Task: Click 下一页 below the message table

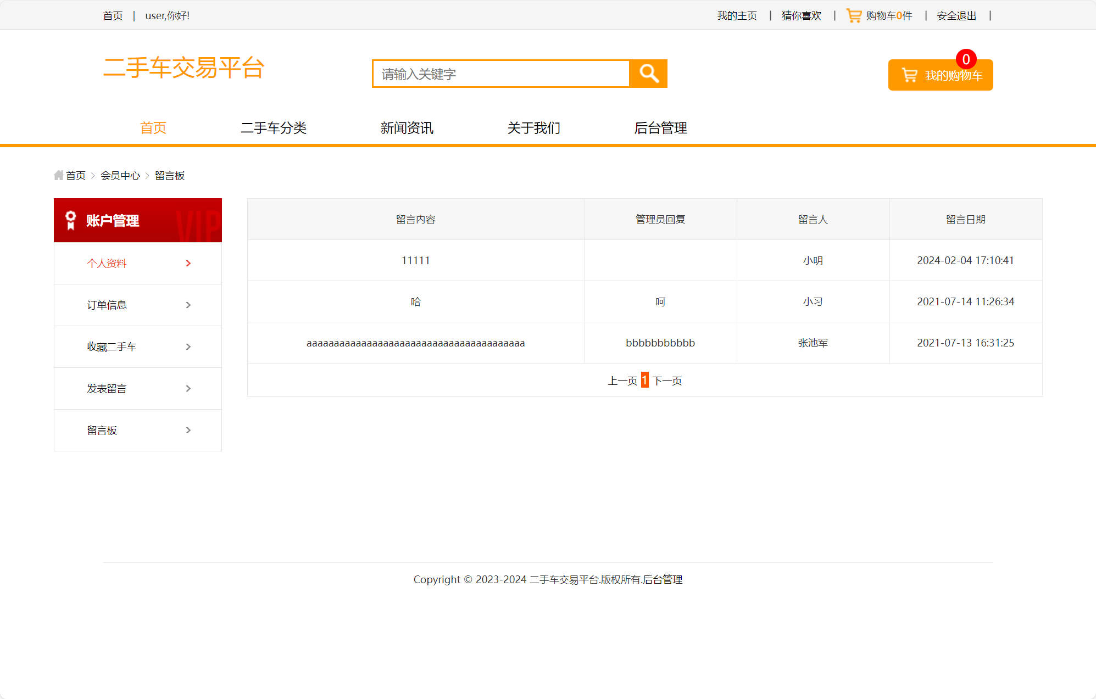Action: tap(668, 380)
